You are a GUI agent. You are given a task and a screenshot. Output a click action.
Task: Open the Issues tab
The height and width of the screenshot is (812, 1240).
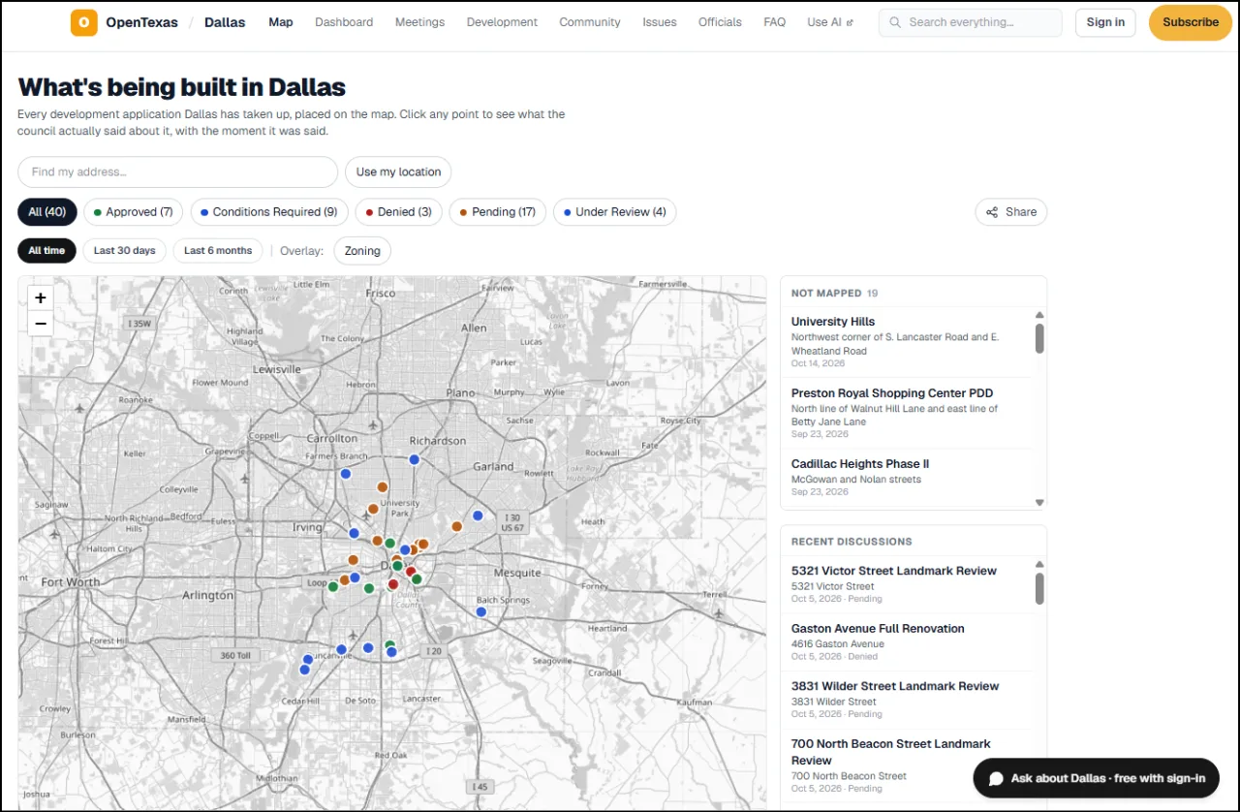(x=660, y=22)
